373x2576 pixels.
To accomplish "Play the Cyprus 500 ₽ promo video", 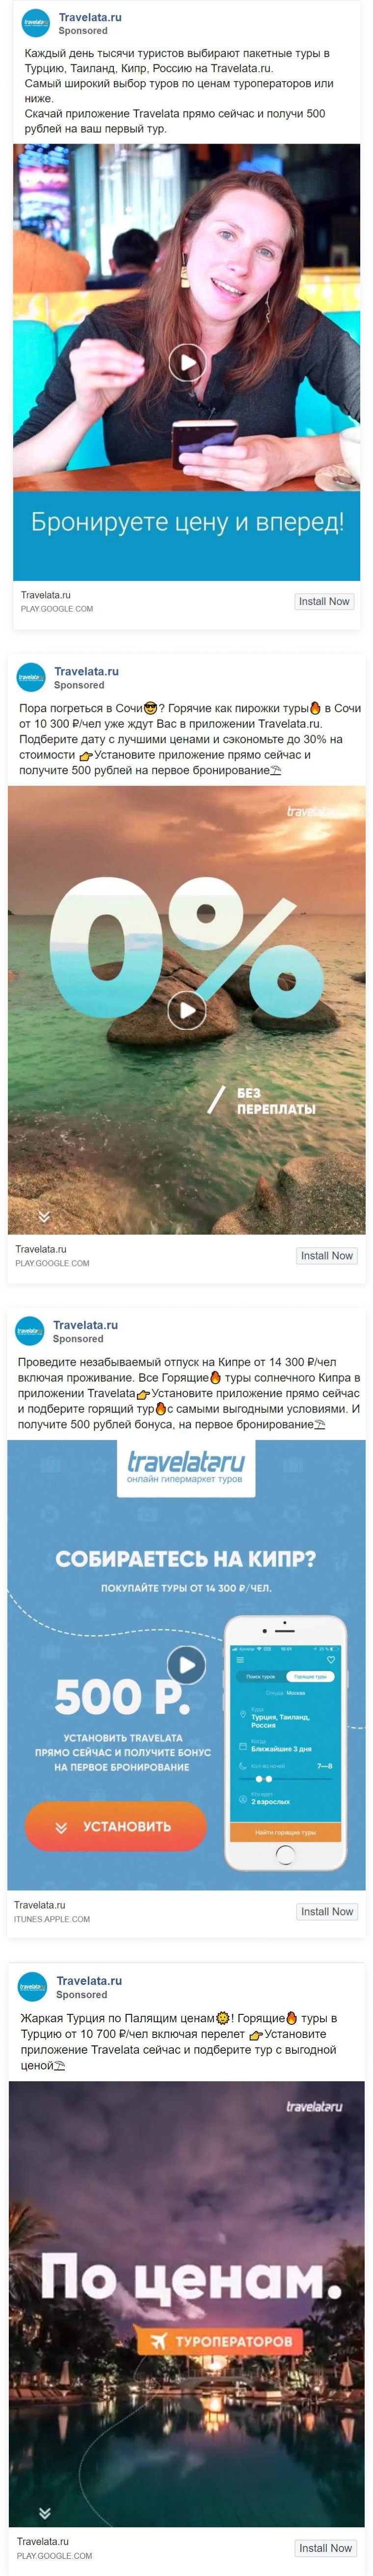I will [x=186, y=1665].
